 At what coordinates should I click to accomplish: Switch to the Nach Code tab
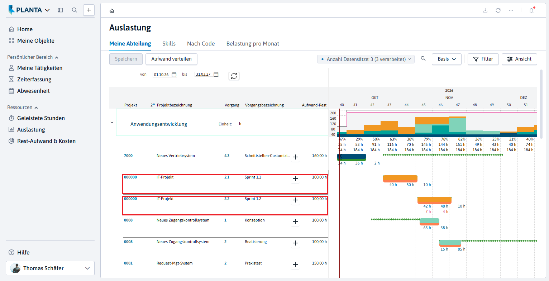(x=201, y=44)
